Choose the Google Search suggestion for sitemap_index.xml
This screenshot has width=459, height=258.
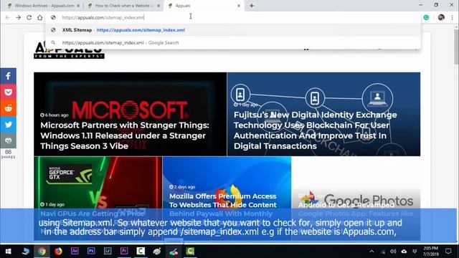pos(233,43)
